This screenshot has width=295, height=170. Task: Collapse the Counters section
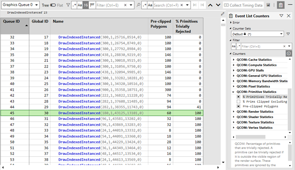tap(231, 53)
